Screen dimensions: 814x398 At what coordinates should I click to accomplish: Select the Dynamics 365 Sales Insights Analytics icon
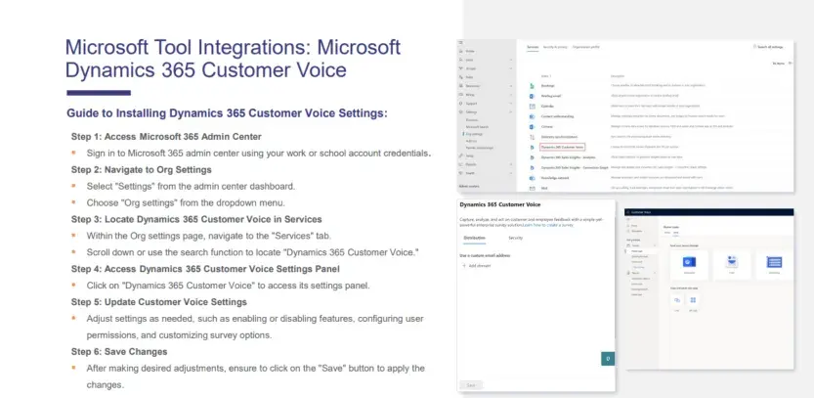coord(533,157)
